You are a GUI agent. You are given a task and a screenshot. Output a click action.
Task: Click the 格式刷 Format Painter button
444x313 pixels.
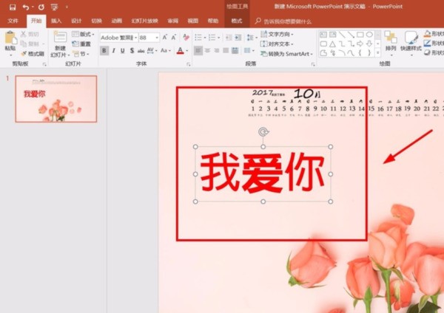tap(33, 54)
